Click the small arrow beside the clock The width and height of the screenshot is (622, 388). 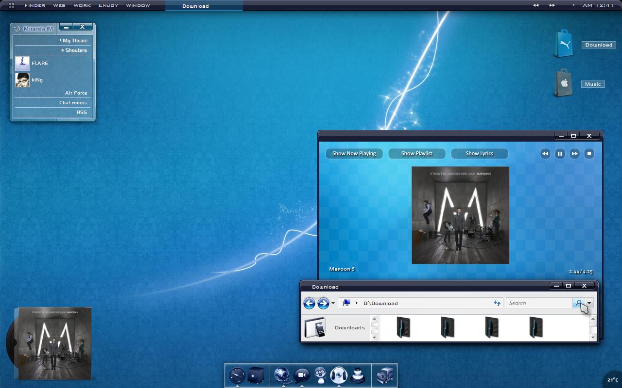coord(574,5)
